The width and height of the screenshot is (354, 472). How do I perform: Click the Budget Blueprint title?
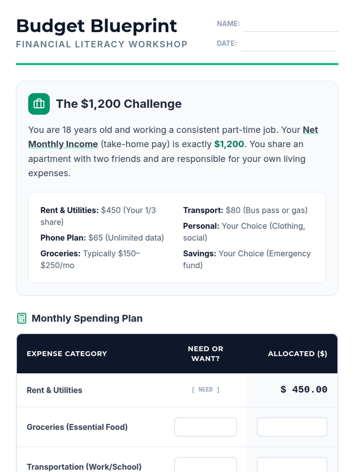tap(97, 26)
